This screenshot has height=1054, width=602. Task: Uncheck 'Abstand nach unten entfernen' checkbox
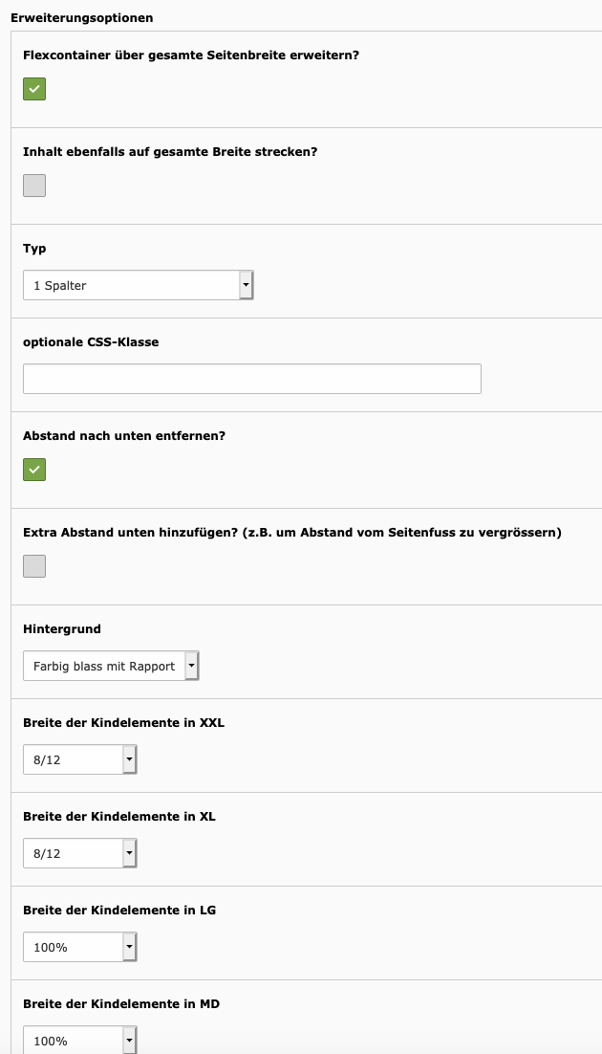34,470
